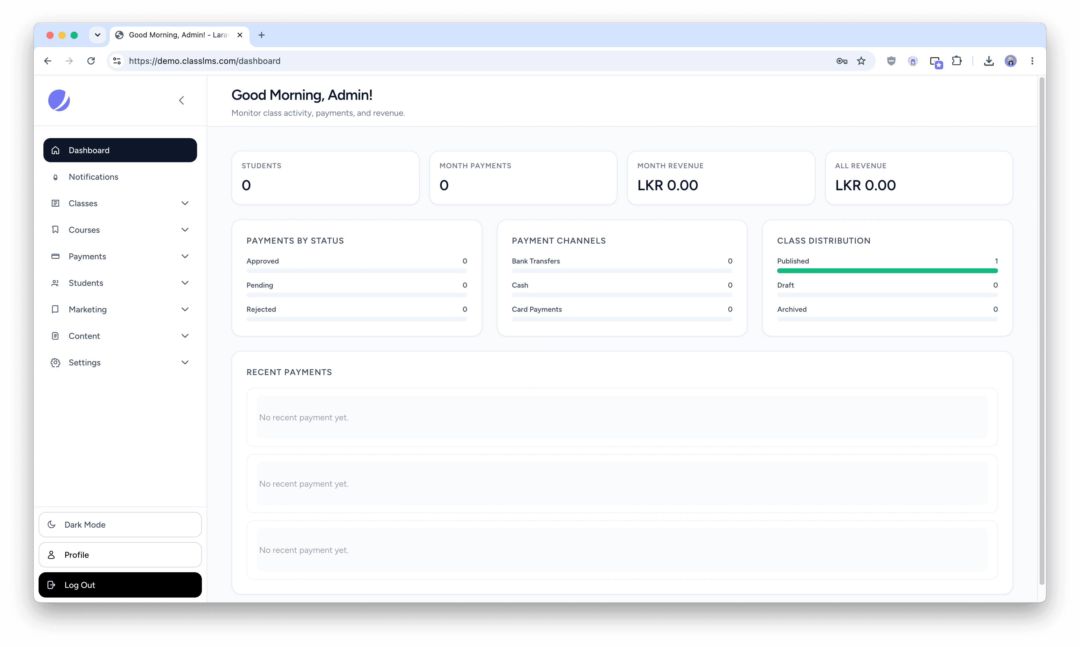The height and width of the screenshot is (647, 1080).
Task: Open the saved passwords key icon
Action: point(842,61)
